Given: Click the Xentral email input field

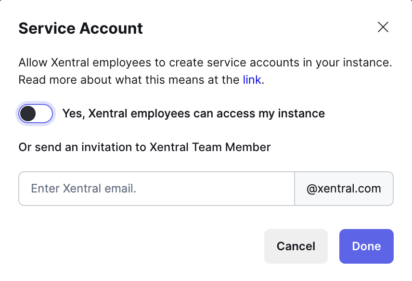Looking at the screenshot, I should pyautogui.click(x=156, y=189).
